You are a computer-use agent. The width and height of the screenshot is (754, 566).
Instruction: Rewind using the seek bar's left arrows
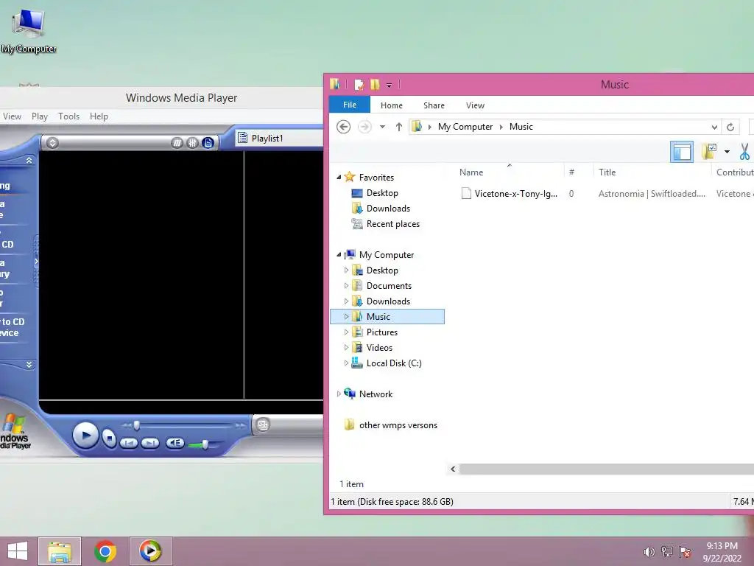(x=127, y=425)
